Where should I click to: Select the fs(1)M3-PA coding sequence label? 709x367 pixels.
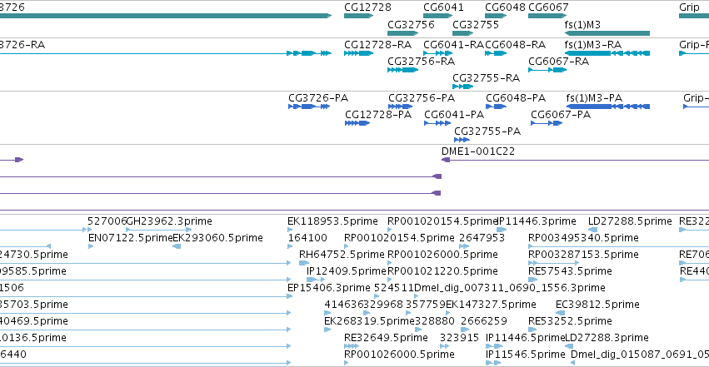coord(594,98)
